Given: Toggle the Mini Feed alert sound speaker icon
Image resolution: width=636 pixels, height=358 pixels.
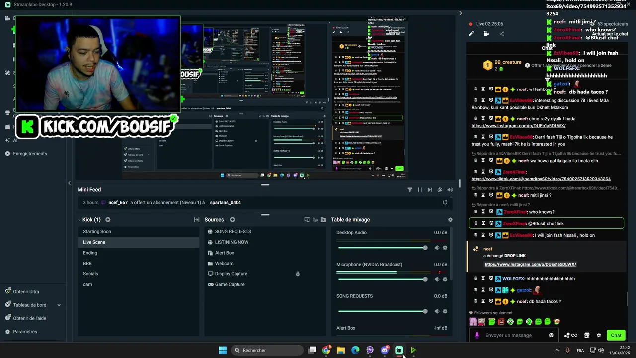Looking at the screenshot, I should (450, 190).
